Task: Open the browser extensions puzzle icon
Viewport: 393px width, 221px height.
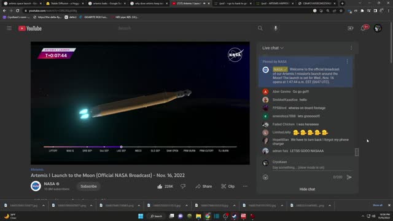Action: 362,11
